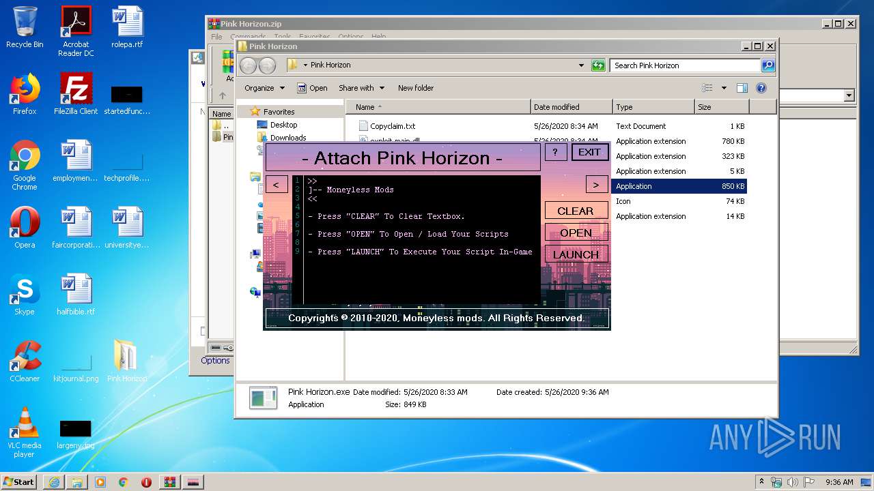Show hidden tray icons arrow
The height and width of the screenshot is (491, 874).
click(x=762, y=482)
